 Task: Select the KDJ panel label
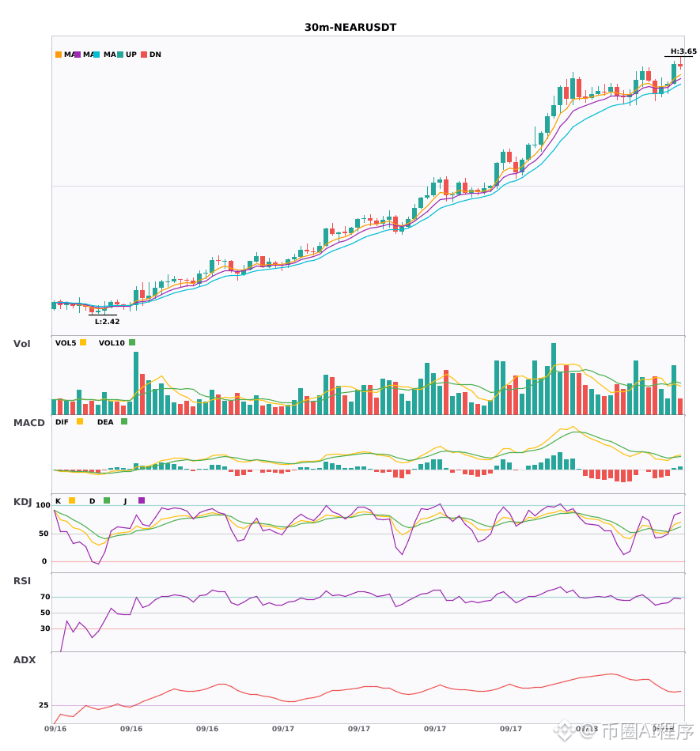coord(22,502)
